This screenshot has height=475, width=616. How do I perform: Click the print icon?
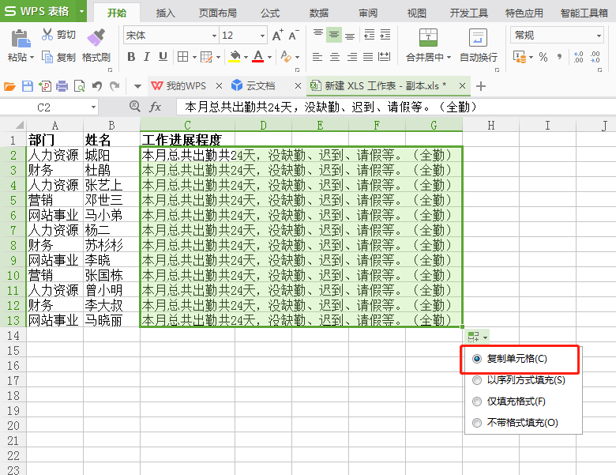pyautogui.click(x=62, y=86)
